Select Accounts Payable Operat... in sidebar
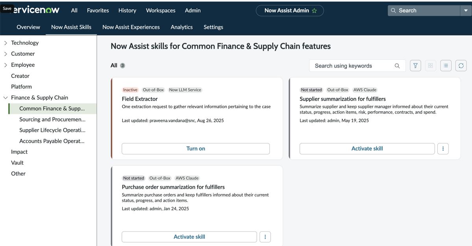The height and width of the screenshot is (246, 472). coord(52,141)
